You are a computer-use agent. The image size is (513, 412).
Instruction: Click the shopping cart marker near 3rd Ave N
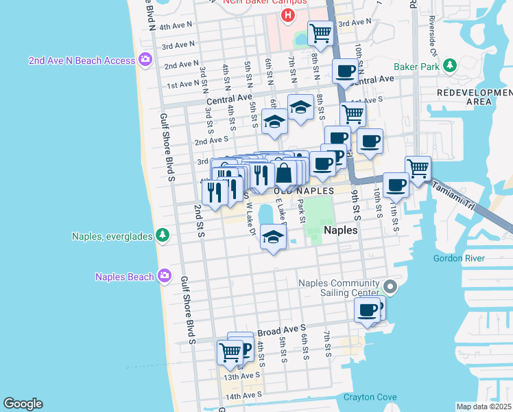coord(321,34)
